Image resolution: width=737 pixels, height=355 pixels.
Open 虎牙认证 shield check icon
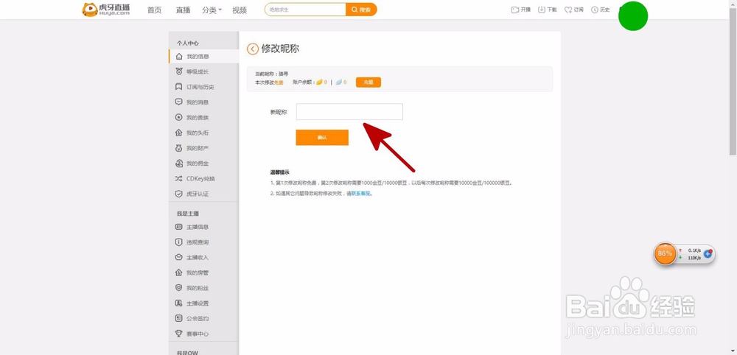click(x=178, y=194)
